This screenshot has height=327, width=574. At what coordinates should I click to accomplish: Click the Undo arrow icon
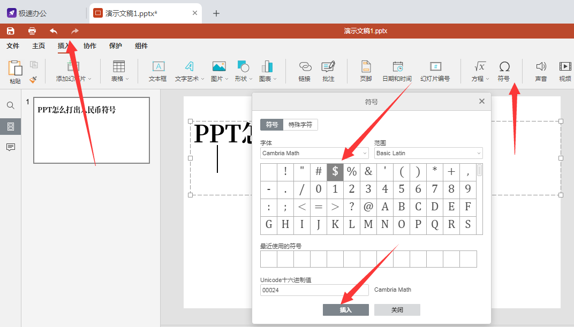pos(54,31)
